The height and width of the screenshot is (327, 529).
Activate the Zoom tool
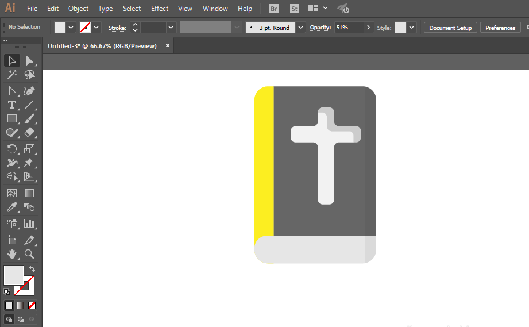pyautogui.click(x=29, y=254)
